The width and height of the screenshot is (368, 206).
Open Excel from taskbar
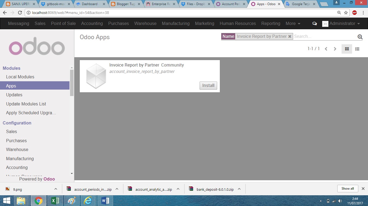tap(55, 201)
